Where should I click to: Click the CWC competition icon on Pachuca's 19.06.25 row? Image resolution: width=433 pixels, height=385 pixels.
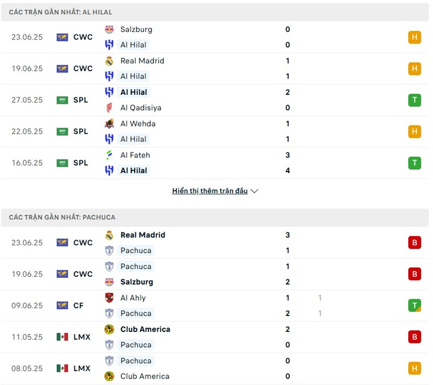click(x=62, y=274)
